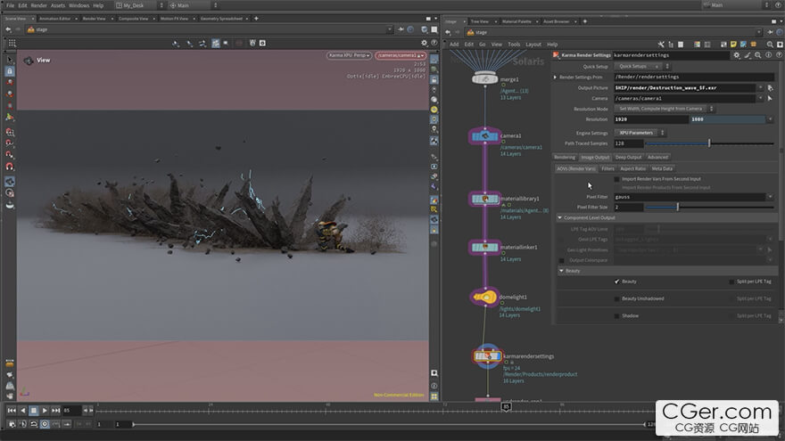Select the karmarendersettings node
Screen dimensions: 785x441
tap(487, 356)
